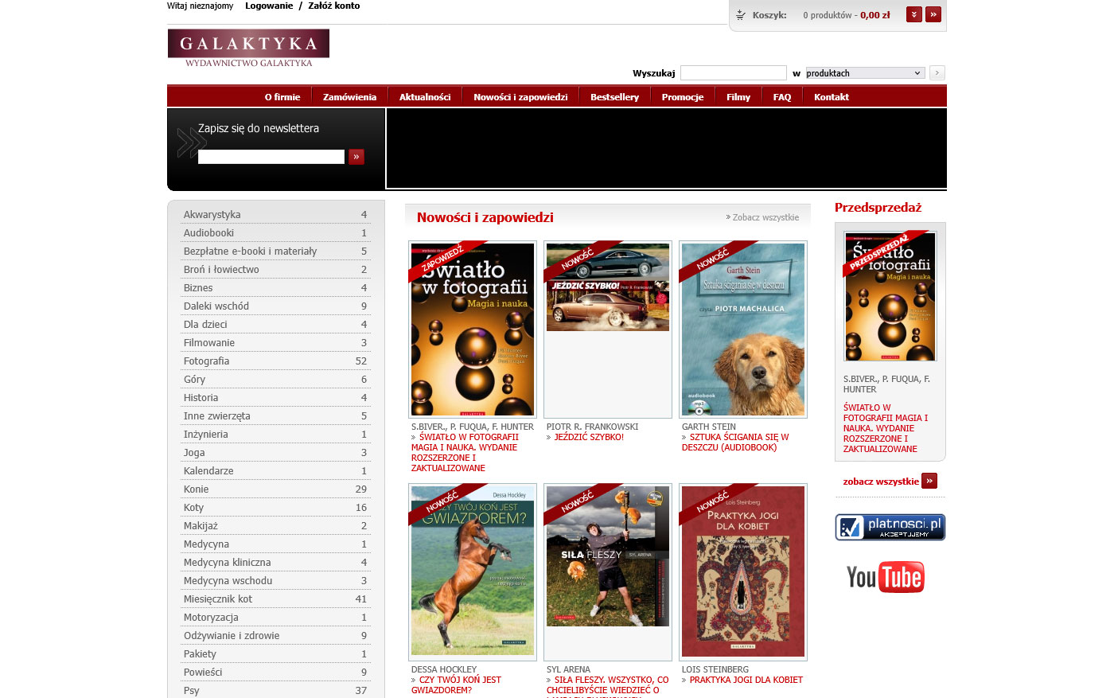Click 'Zobacz wszystkie' next to Nowości heading

point(765,217)
